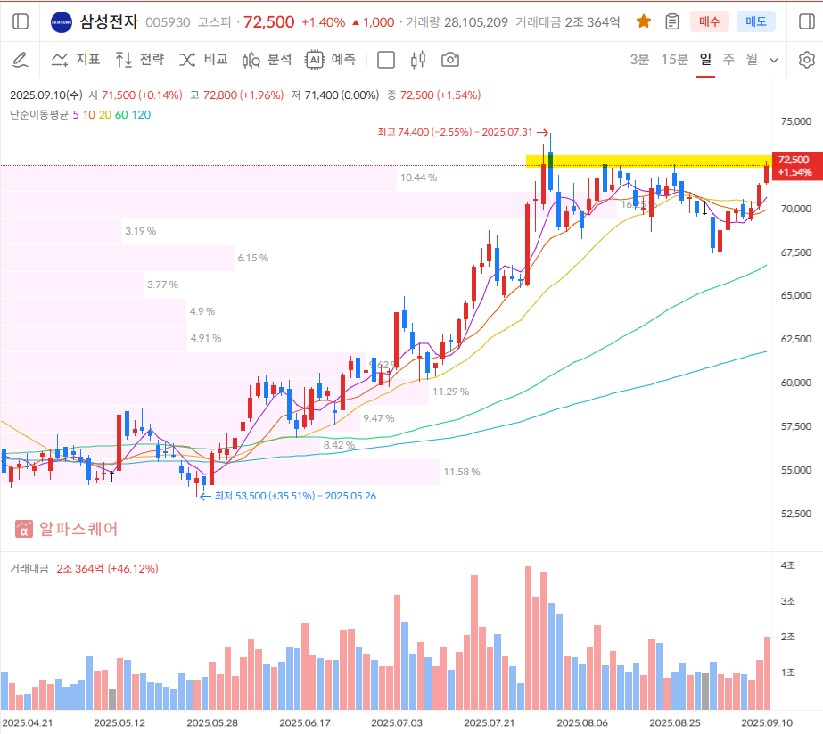Switch to the 3분 timeframe
The height and width of the screenshot is (734, 823).
pyautogui.click(x=639, y=60)
